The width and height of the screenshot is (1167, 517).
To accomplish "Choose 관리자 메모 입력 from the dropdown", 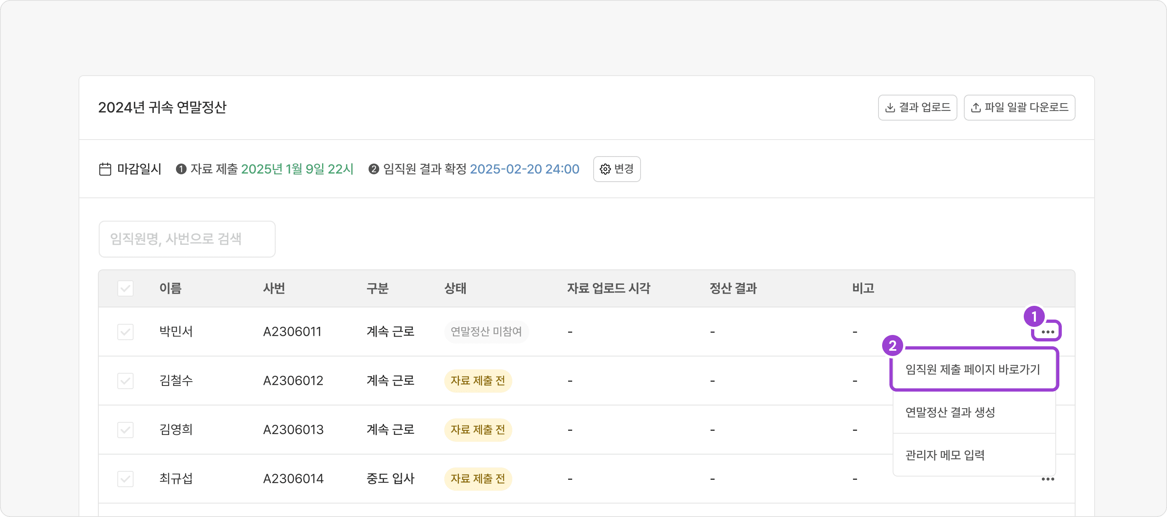I will click(945, 455).
